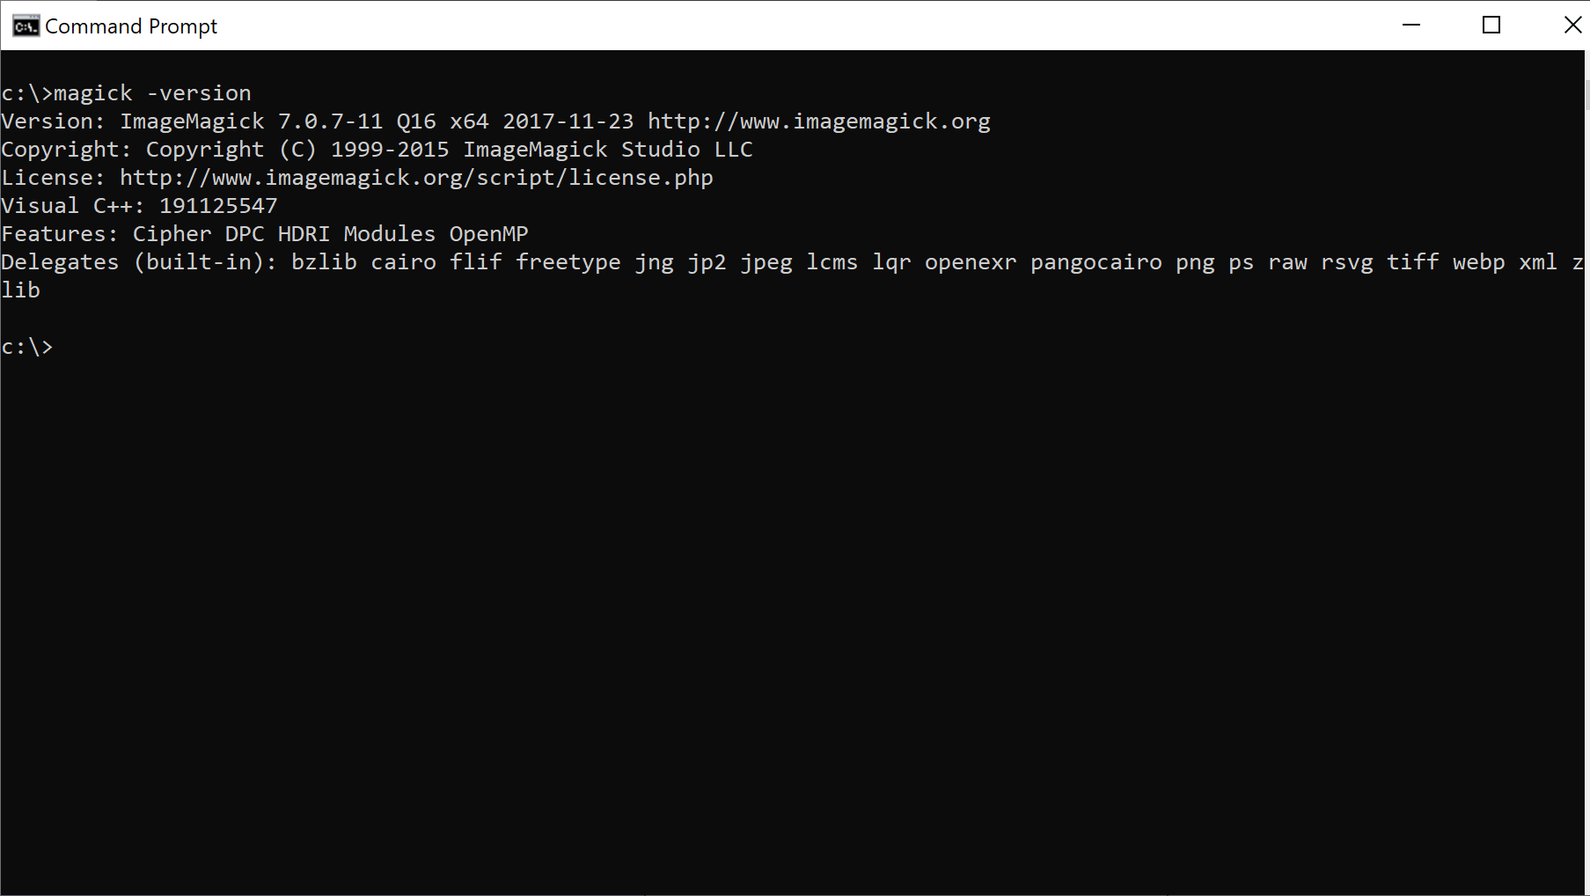Click the Visual C++ number 191125547
Screen dimensions: 1590x896
click(218, 206)
